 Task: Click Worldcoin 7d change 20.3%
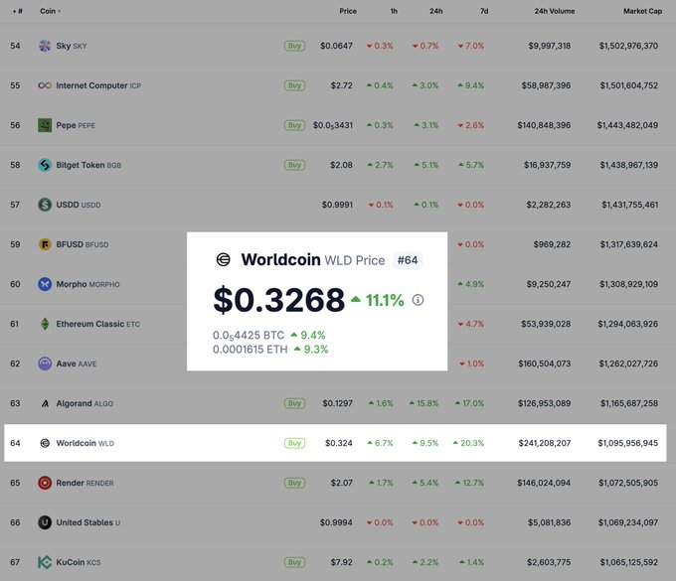coord(468,443)
